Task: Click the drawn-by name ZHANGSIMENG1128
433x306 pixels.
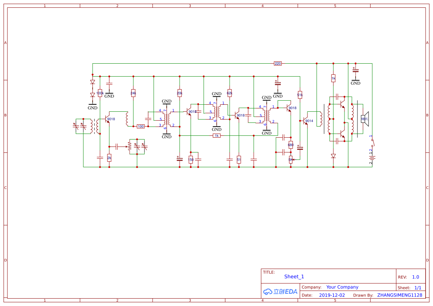Action: pyautogui.click(x=400, y=295)
